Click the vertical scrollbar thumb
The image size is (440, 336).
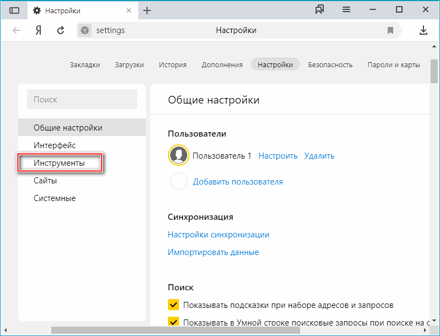tap(434, 71)
